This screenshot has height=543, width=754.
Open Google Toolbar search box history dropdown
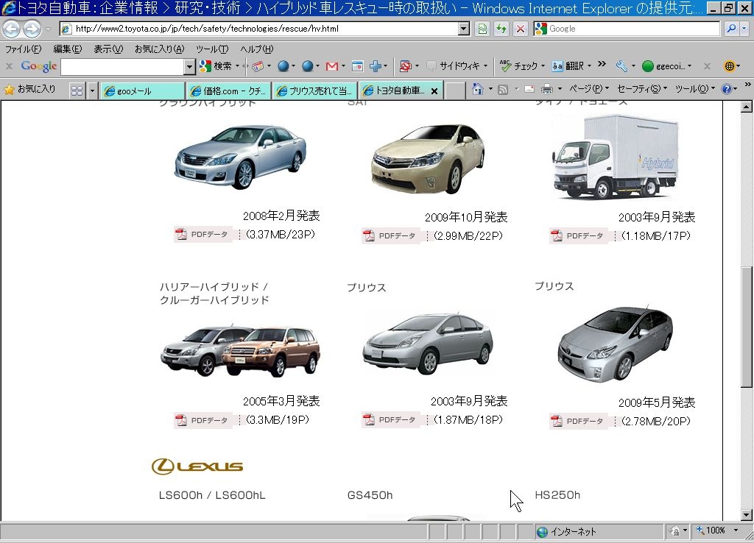189,67
